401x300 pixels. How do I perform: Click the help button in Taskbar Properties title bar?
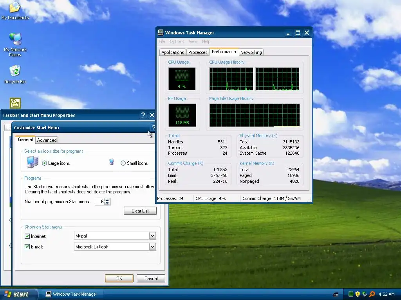click(143, 115)
